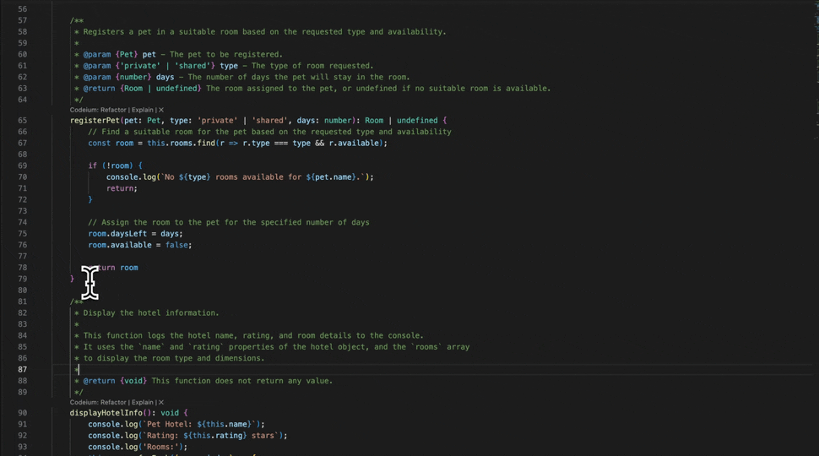Click '@return {Room | undefined}' doc tag
Viewport: 819px width, 456px height.
point(142,89)
